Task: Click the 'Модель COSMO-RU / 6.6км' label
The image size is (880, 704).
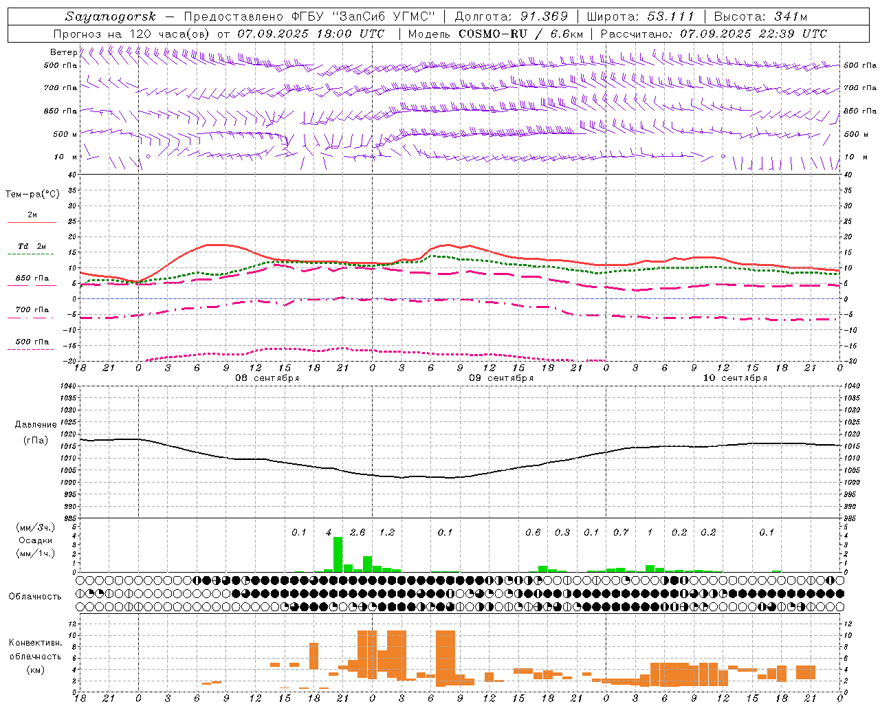Action: click(496, 34)
